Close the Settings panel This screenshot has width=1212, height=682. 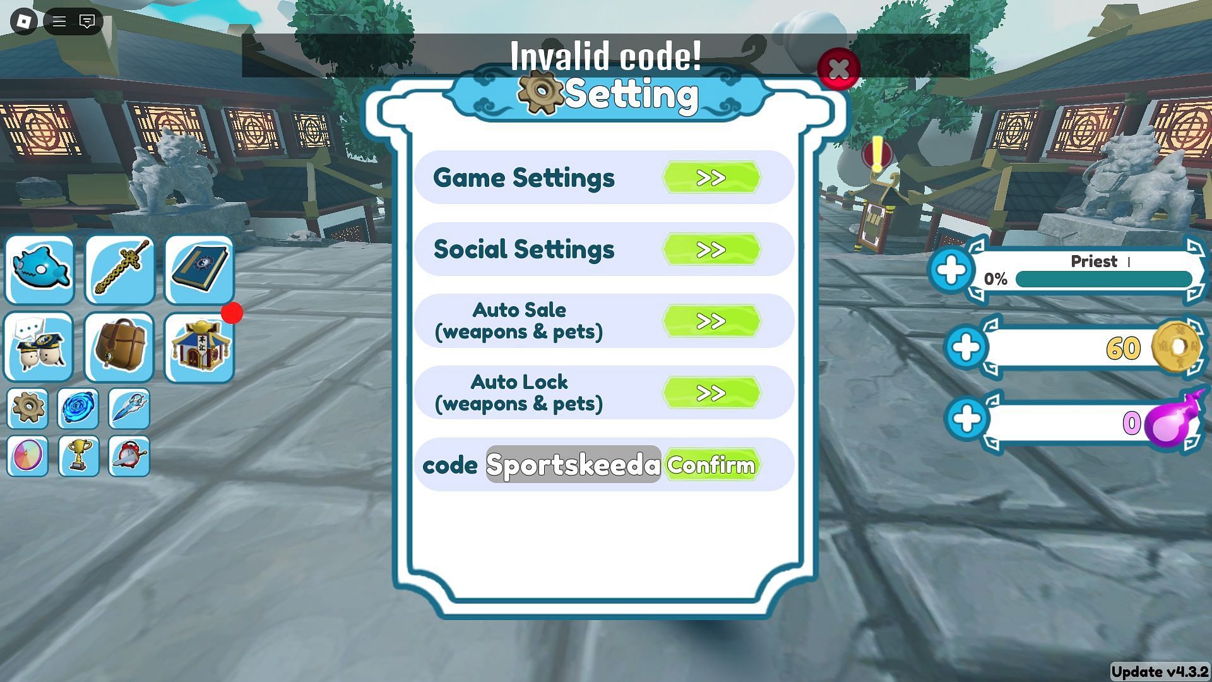(x=838, y=68)
